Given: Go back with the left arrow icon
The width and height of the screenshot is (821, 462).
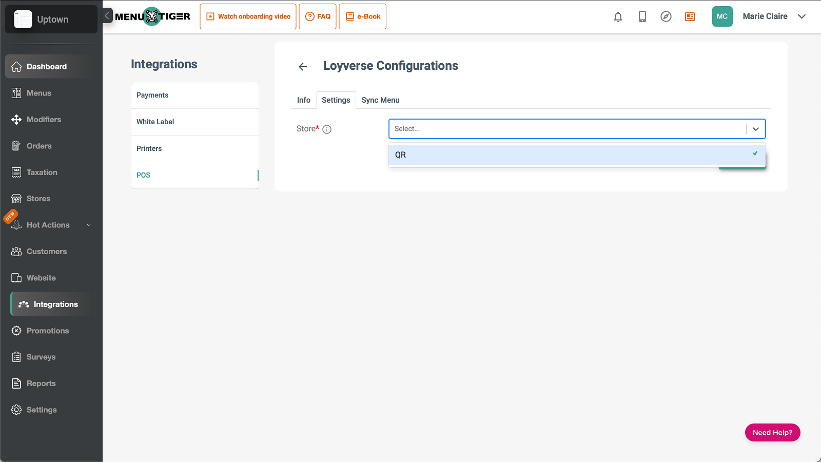Looking at the screenshot, I should point(303,67).
